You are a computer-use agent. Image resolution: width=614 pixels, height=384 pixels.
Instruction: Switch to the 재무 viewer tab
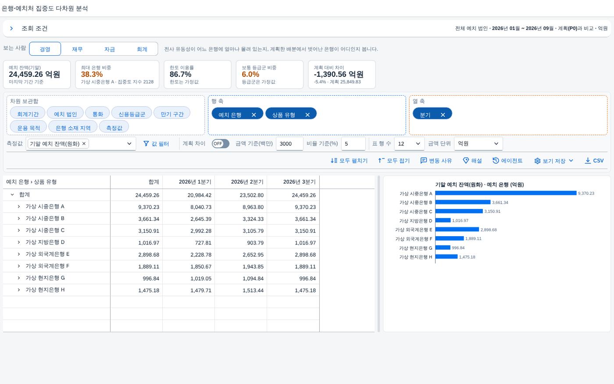(x=77, y=49)
